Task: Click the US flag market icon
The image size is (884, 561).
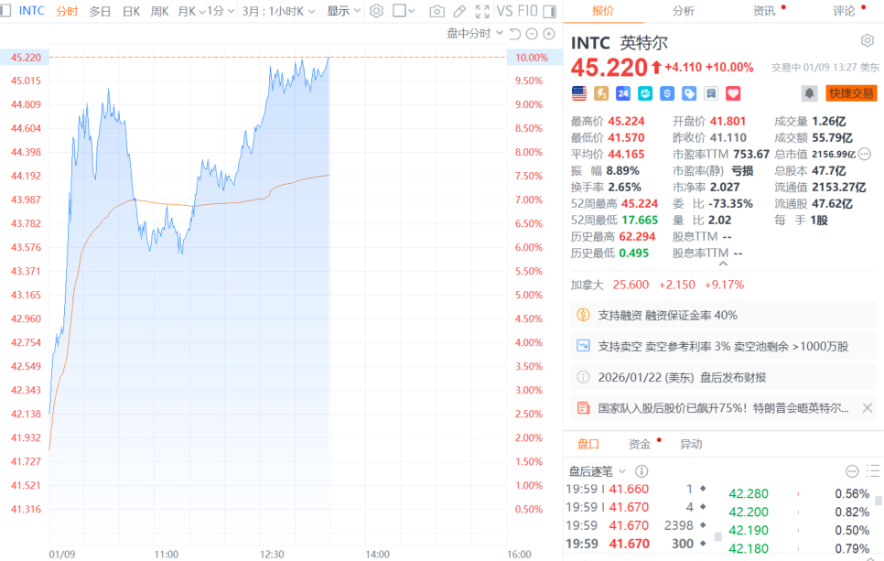Action: coord(579,93)
